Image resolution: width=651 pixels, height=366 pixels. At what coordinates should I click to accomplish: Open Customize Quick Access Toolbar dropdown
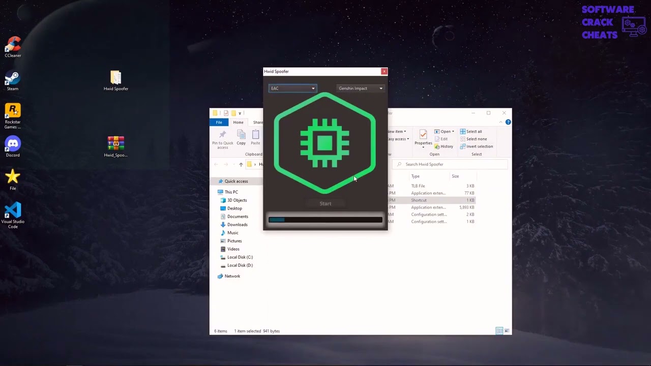pyautogui.click(x=240, y=113)
